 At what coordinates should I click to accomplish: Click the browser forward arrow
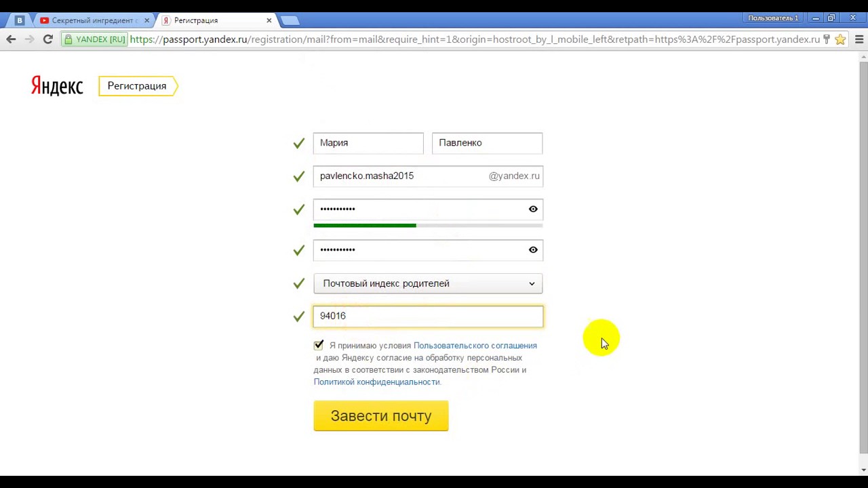(29, 39)
